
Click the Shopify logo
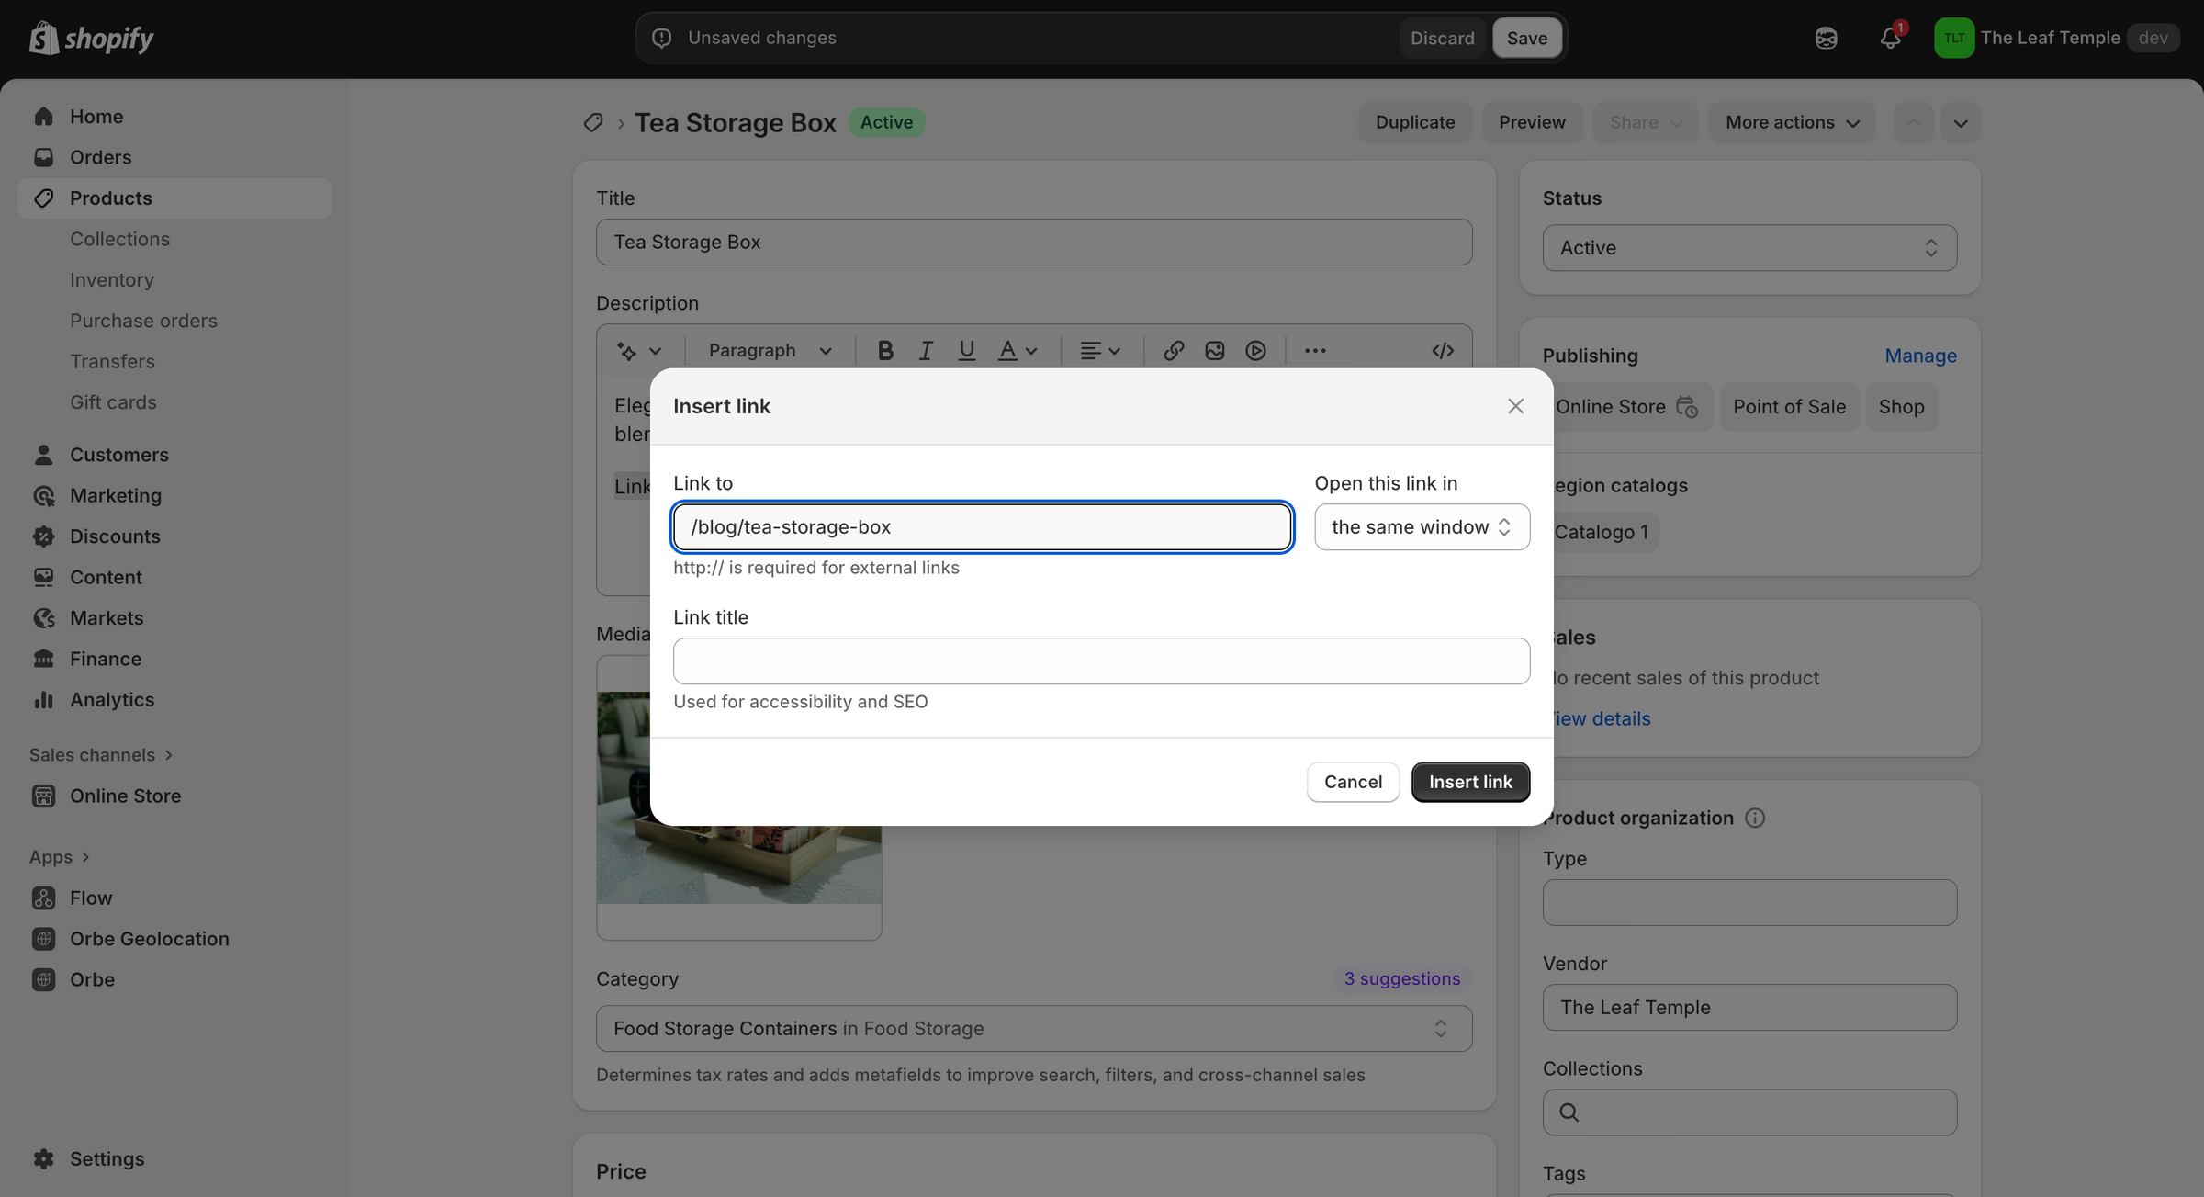[x=91, y=38]
